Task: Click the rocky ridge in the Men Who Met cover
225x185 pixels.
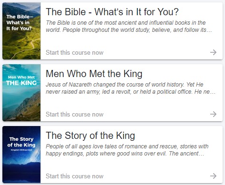Action: [29, 104]
